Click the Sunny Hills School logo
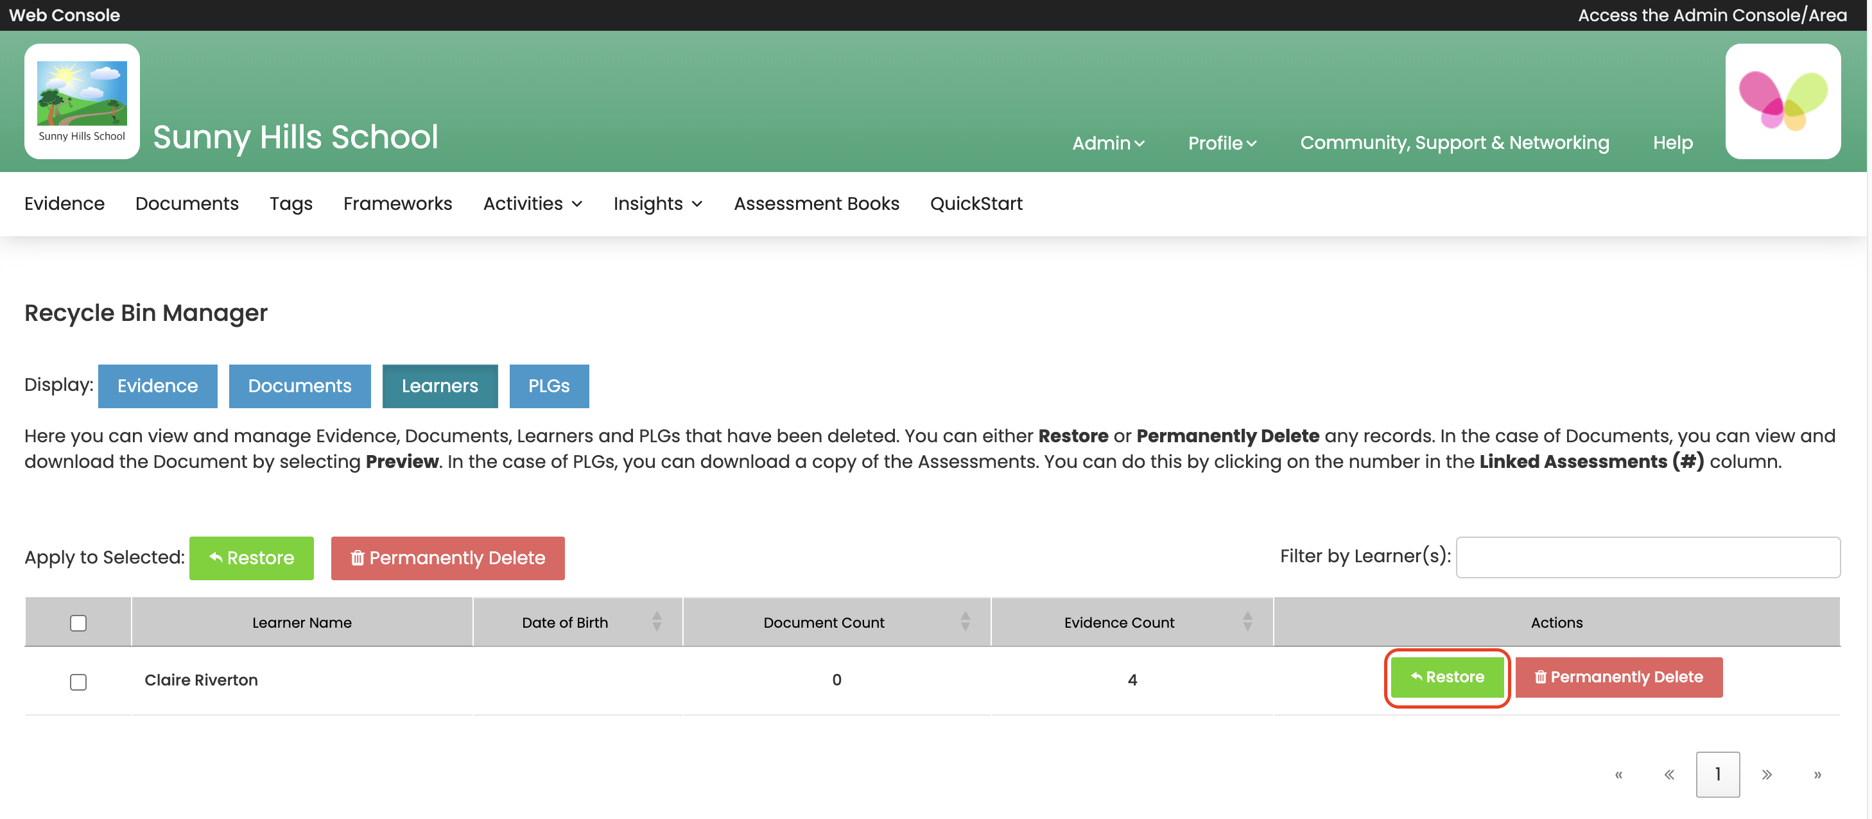1872x819 pixels. (82, 101)
